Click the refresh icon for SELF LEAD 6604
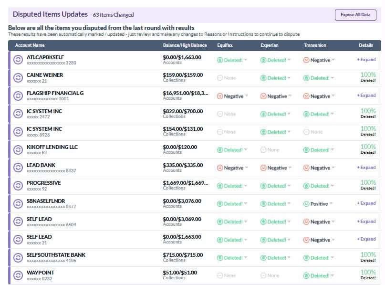385x285 pixels. tap(18, 222)
